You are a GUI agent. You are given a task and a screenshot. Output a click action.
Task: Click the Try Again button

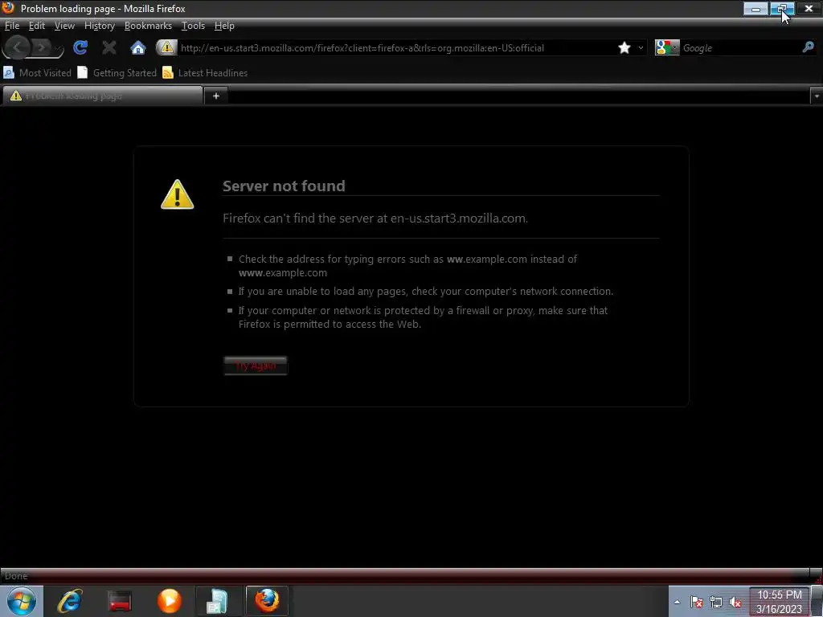pyautogui.click(x=256, y=366)
